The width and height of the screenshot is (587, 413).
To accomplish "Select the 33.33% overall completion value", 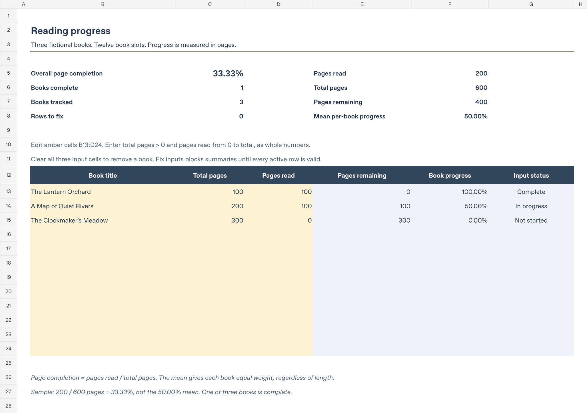I will [228, 74].
